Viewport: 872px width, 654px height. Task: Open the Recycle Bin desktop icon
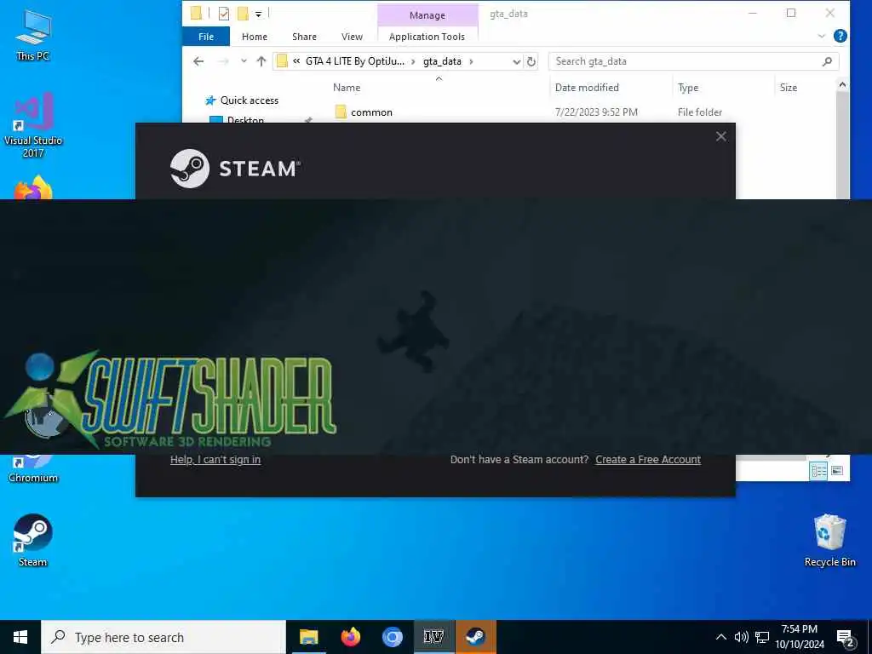(829, 540)
